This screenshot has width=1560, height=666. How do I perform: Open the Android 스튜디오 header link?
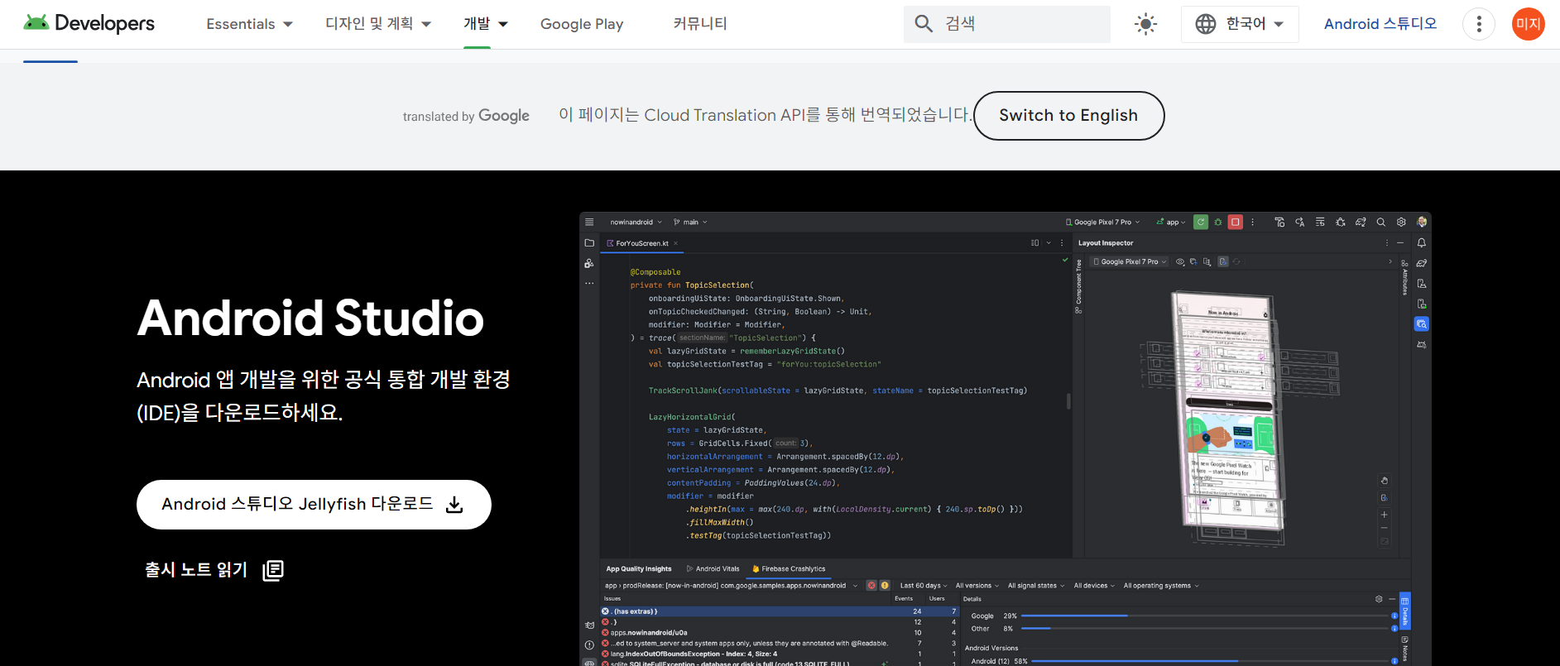(x=1380, y=24)
